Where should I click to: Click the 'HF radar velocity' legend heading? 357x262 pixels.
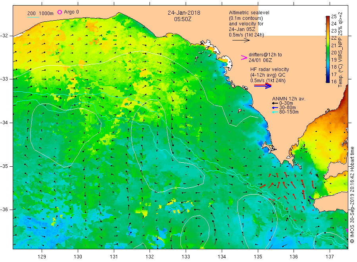(x=270, y=69)
